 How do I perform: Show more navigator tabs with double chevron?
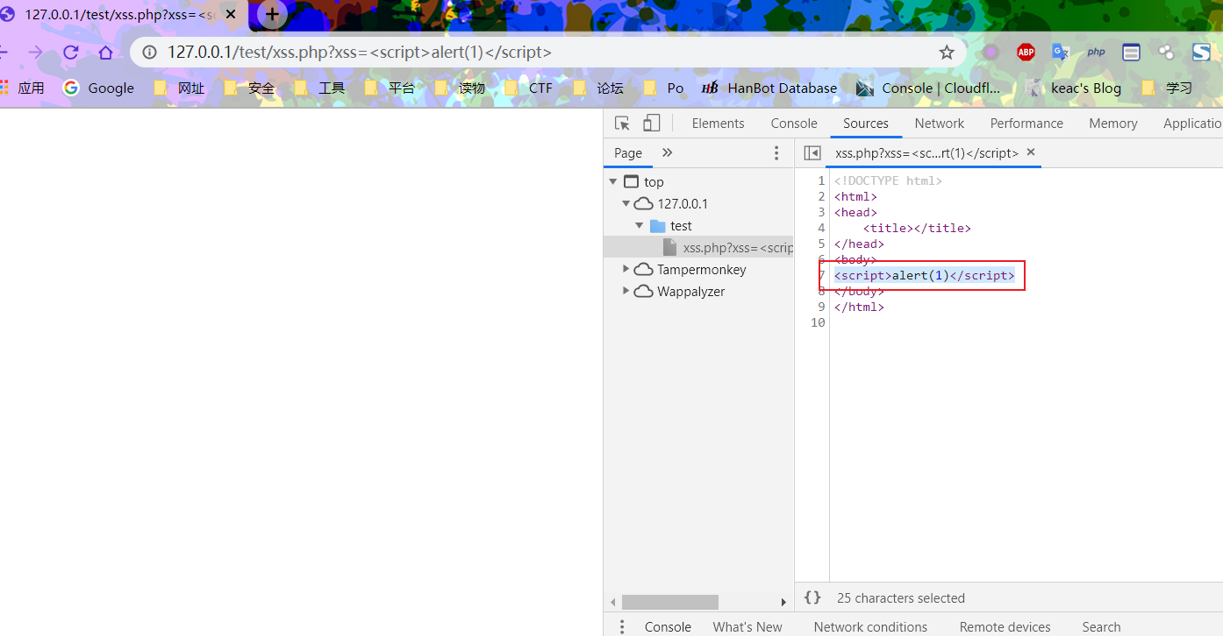(667, 152)
